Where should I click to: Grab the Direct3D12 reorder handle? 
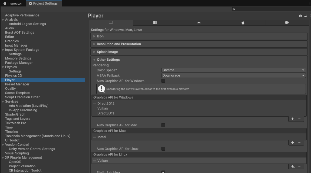(94, 104)
